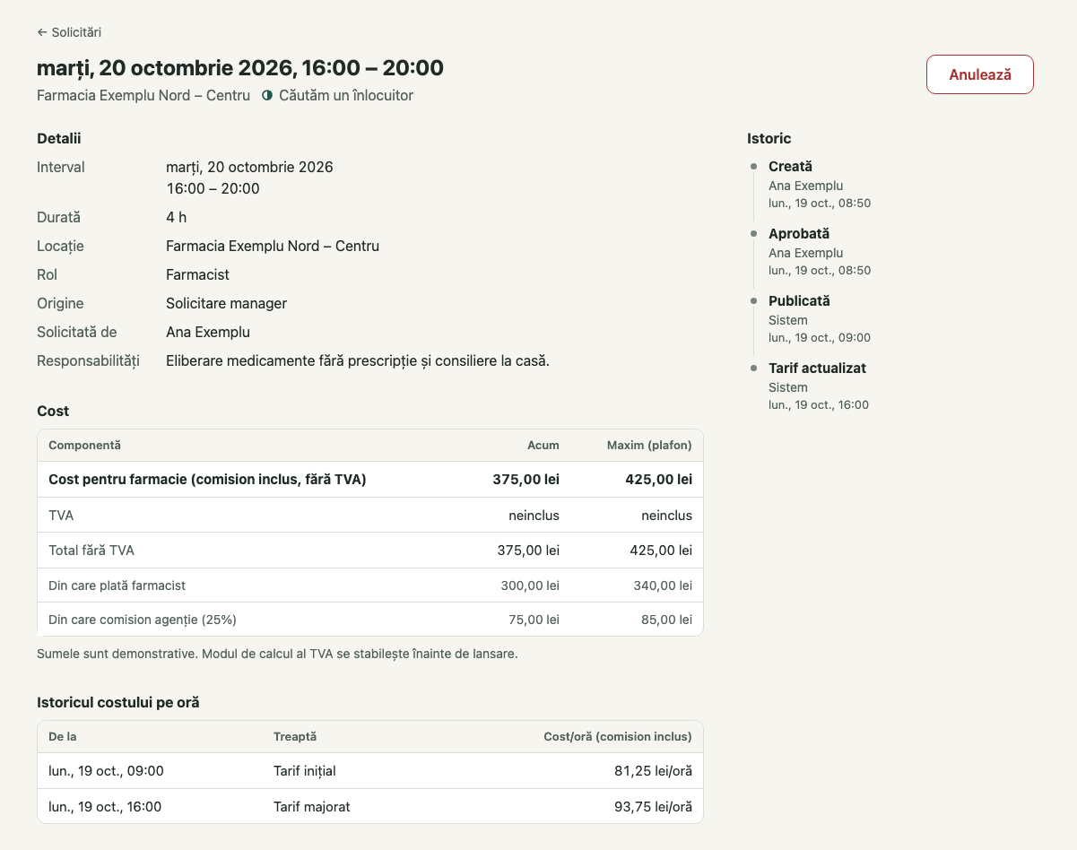The width and height of the screenshot is (1077, 850).
Task: Click the half-circle status icon beside Căutăm un înlocuitor
Action: coord(267,95)
